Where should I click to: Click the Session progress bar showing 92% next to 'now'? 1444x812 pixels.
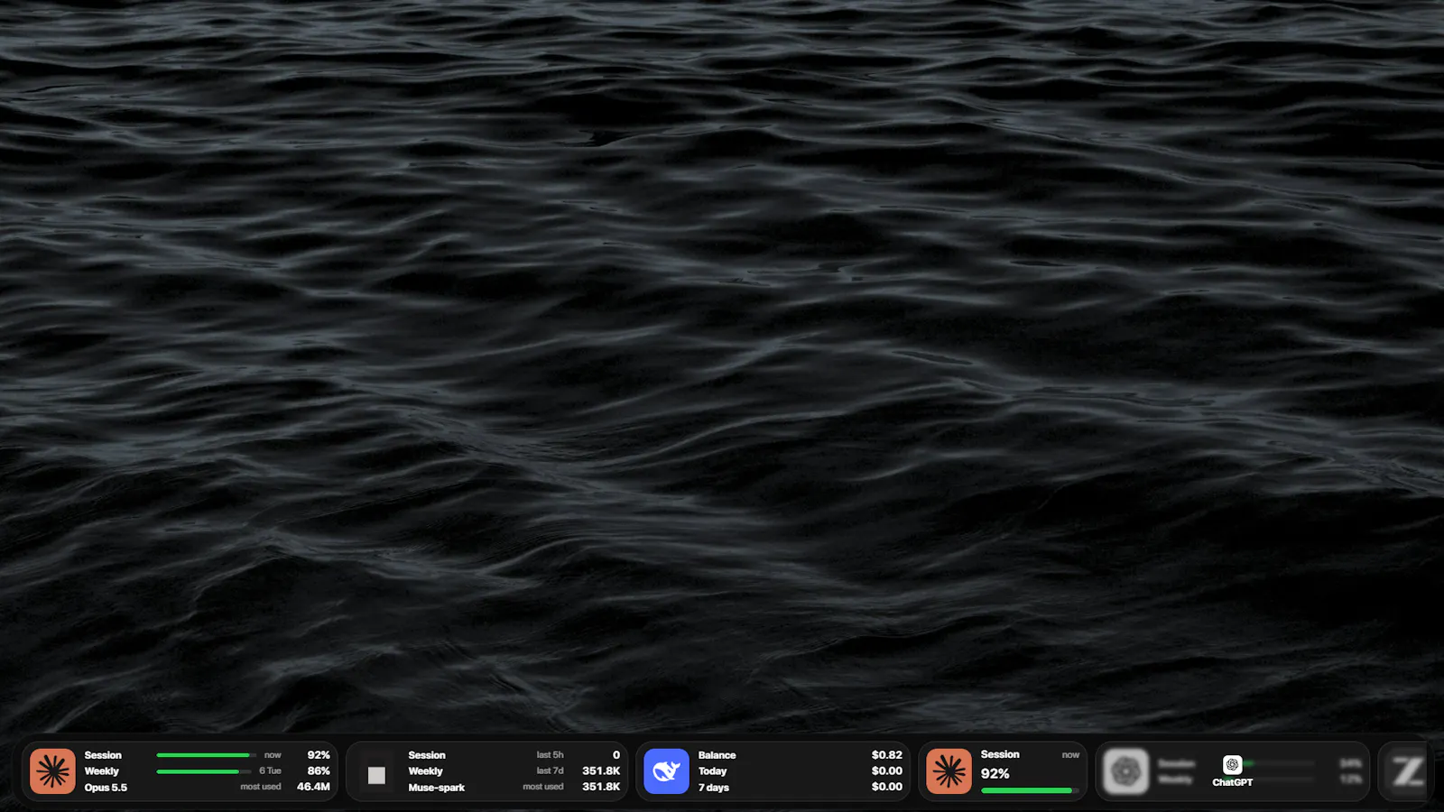click(207, 755)
